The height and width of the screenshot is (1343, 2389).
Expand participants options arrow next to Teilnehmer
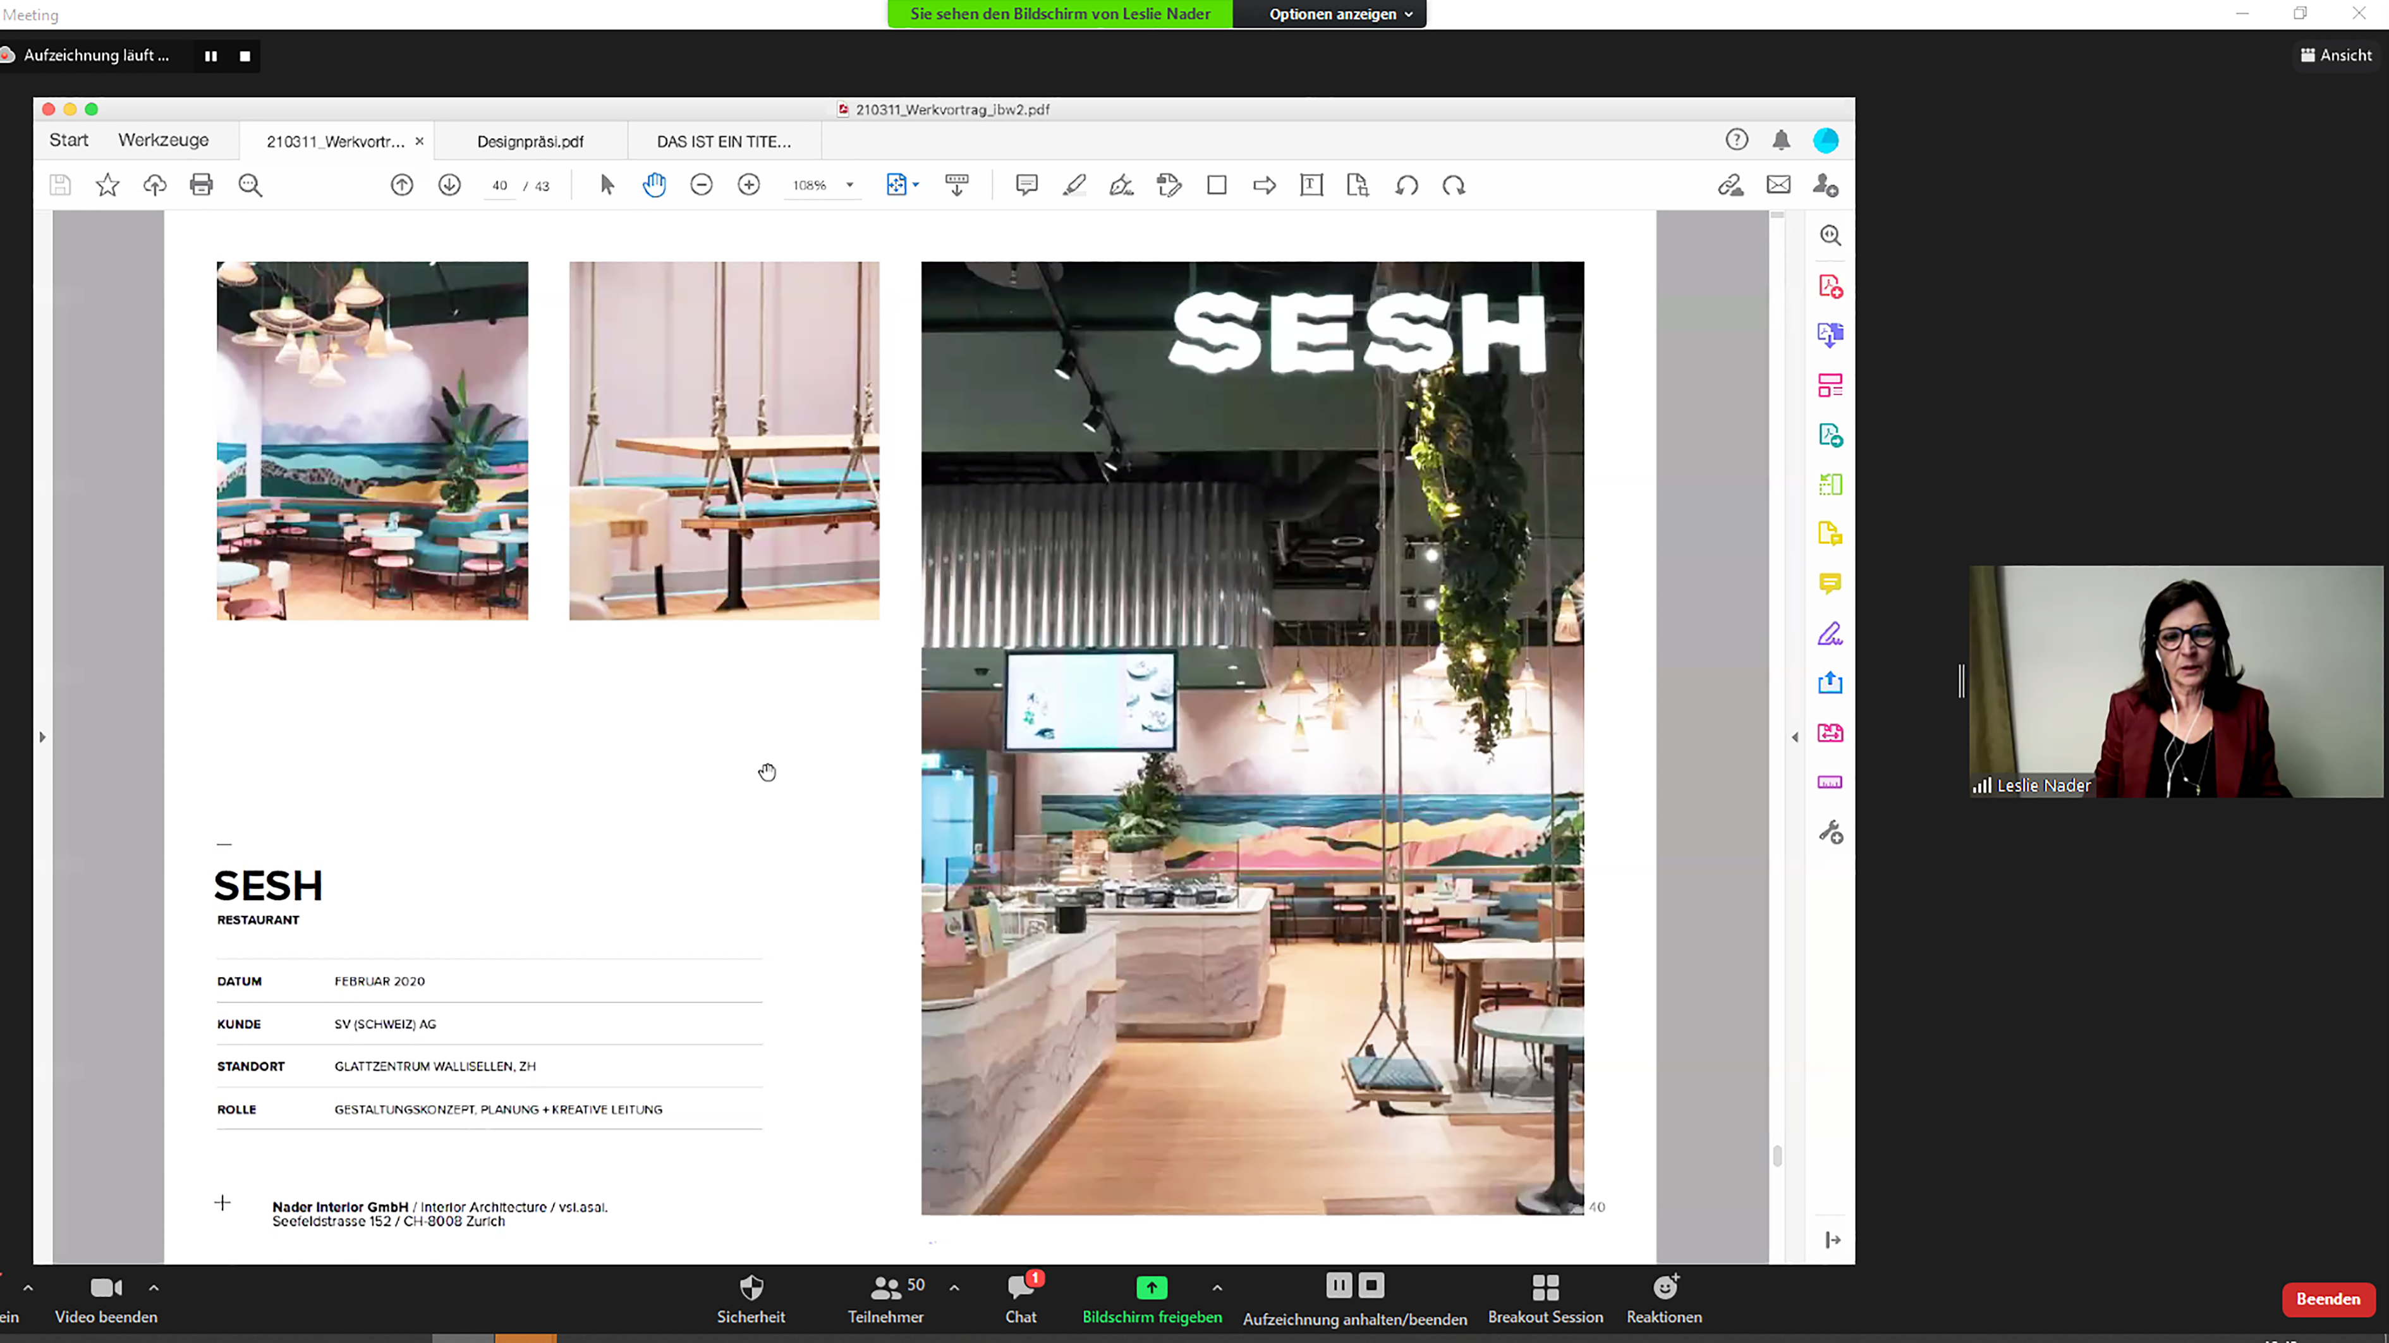tap(953, 1287)
